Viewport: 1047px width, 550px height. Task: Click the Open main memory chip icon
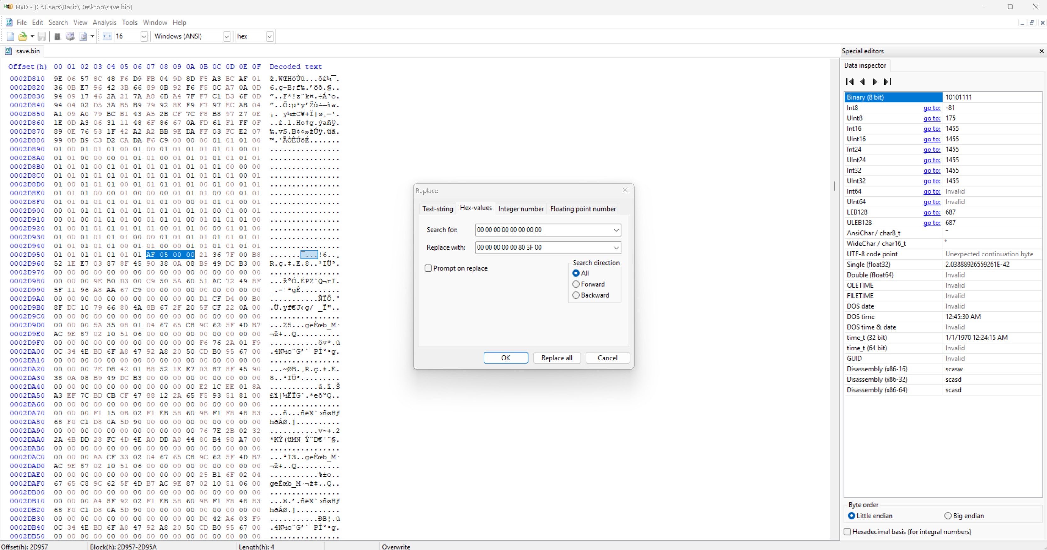57,36
